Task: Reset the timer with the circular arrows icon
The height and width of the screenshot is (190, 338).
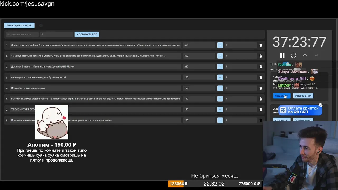Action: click(x=293, y=55)
